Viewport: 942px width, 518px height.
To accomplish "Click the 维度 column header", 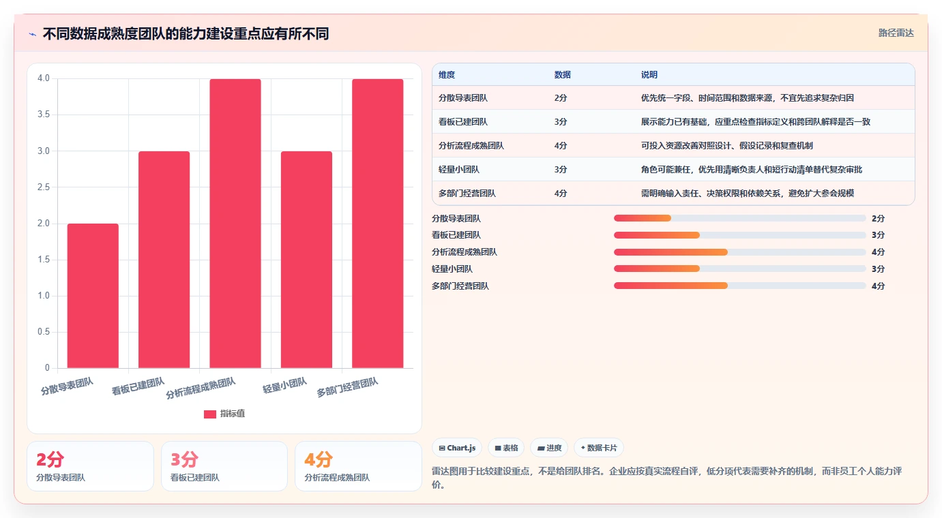I will (447, 74).
